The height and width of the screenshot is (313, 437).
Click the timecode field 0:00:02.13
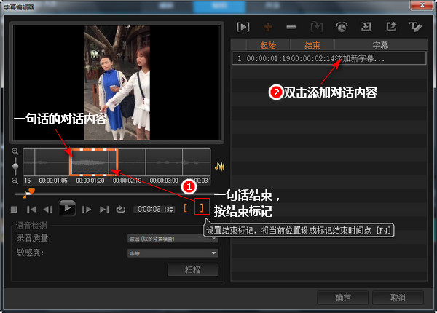coord(154,209)
